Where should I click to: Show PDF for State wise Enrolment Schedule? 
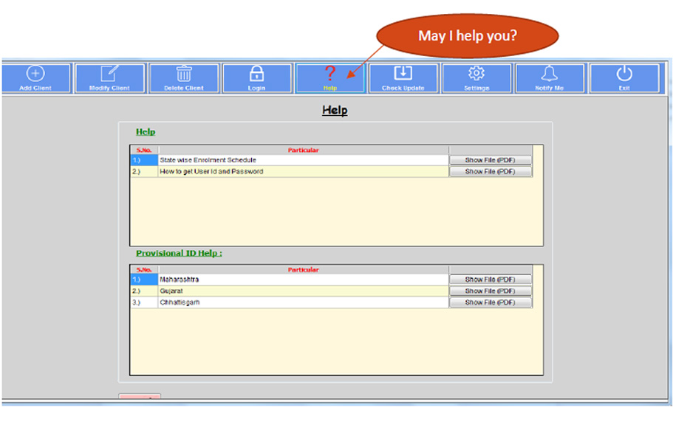point(490,160)
